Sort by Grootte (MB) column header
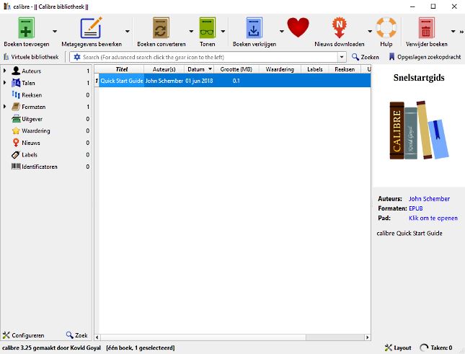Screen dimensions: 465x354 236,69
